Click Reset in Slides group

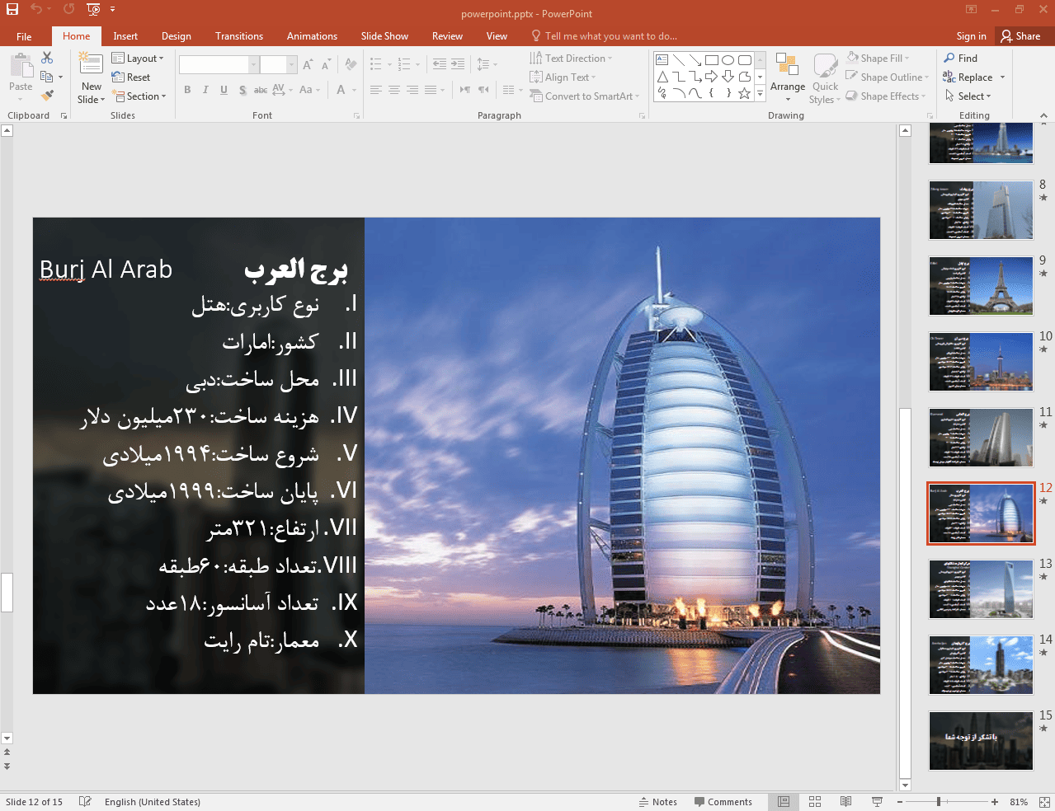click(x=131, y=77)
